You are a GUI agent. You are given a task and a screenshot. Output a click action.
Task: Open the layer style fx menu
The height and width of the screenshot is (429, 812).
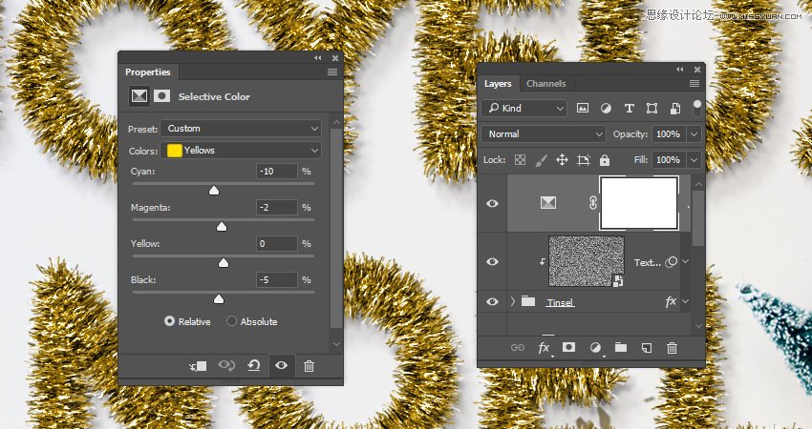pos(544,349)
